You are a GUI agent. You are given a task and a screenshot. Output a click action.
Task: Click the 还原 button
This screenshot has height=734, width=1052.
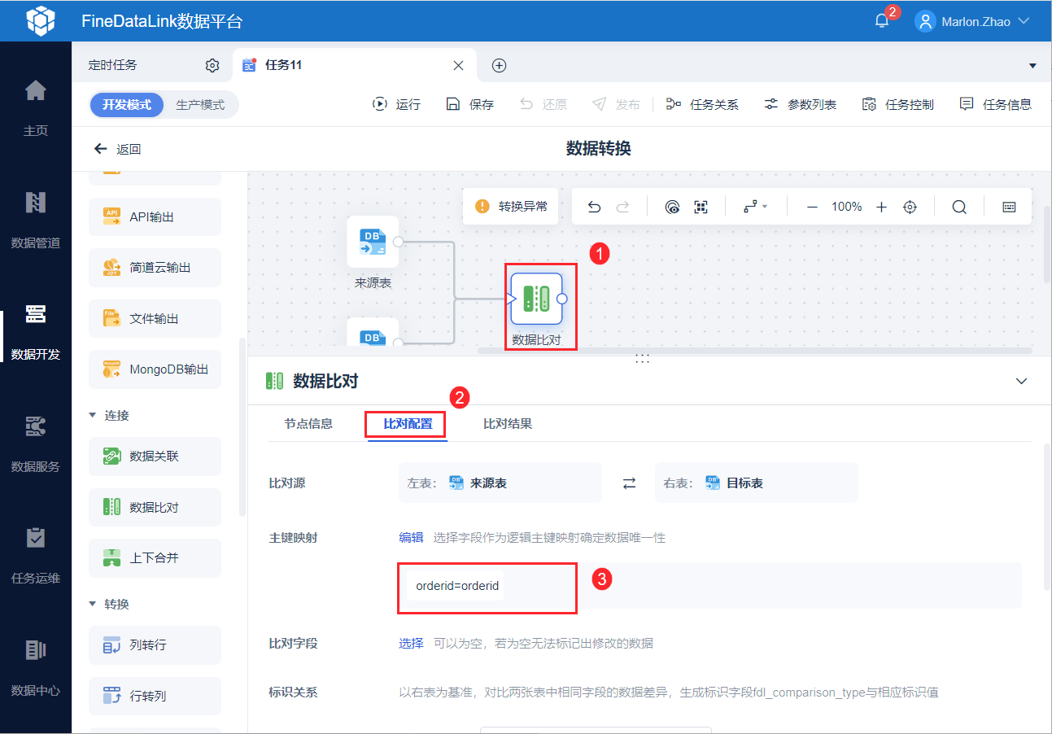[543, 104]
